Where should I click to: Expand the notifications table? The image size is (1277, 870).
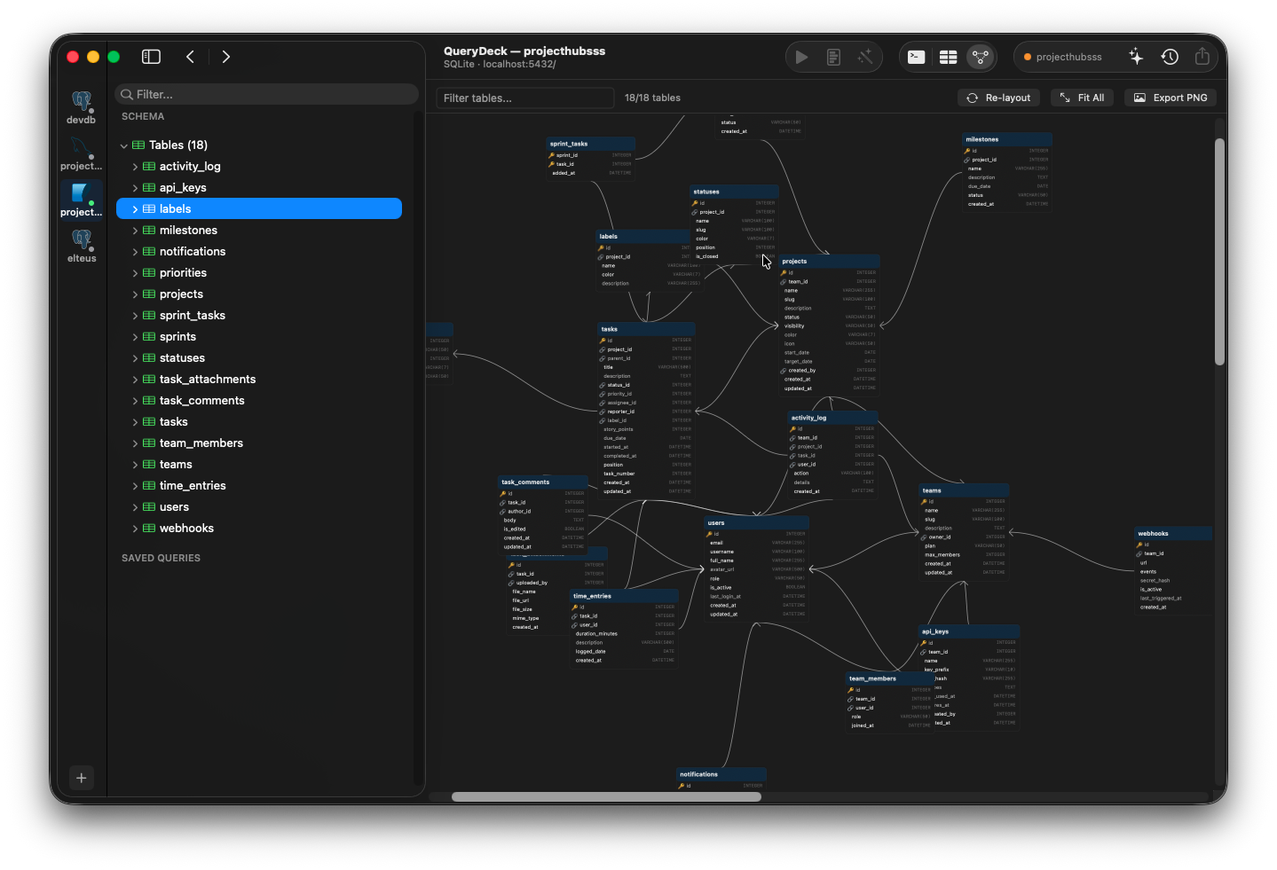click(135, 252)
